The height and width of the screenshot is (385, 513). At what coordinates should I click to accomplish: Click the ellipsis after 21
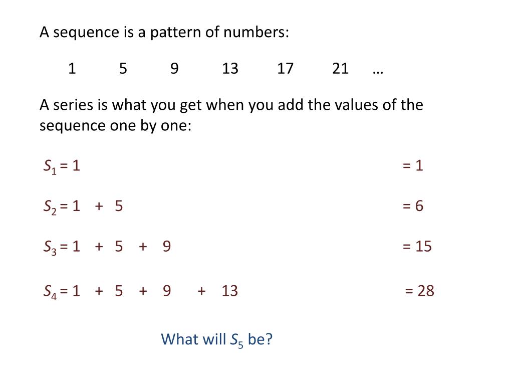tap(378, 72)
